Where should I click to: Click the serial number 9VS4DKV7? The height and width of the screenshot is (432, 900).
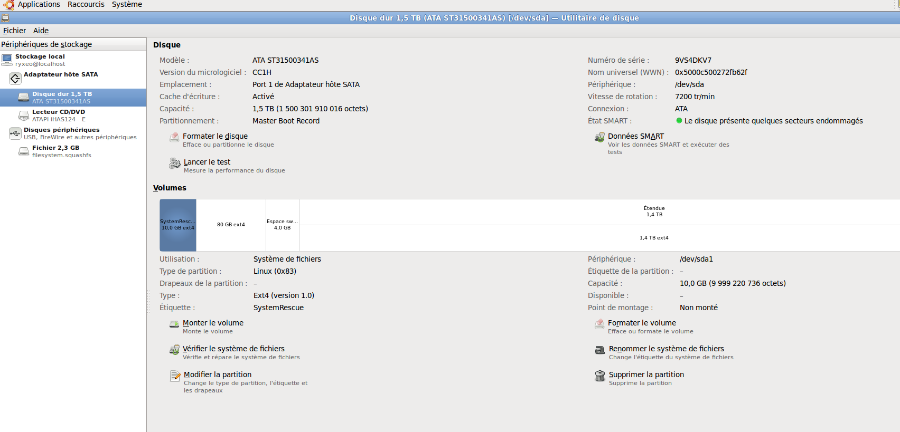pos(693,60)
